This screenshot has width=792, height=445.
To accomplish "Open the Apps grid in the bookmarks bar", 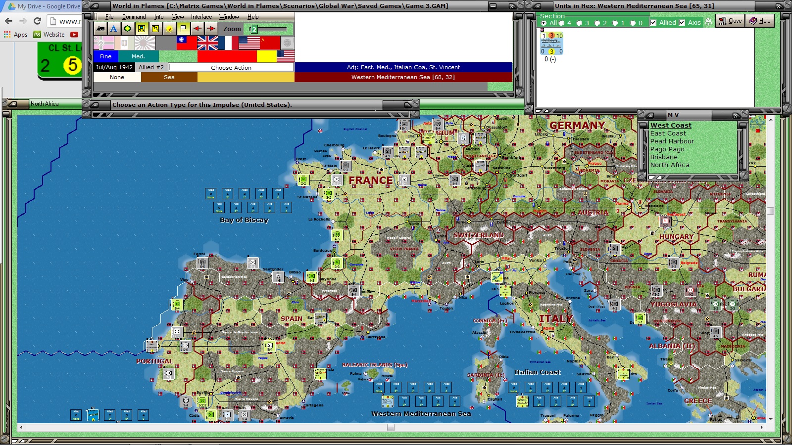I will click(x=15, y=35).
